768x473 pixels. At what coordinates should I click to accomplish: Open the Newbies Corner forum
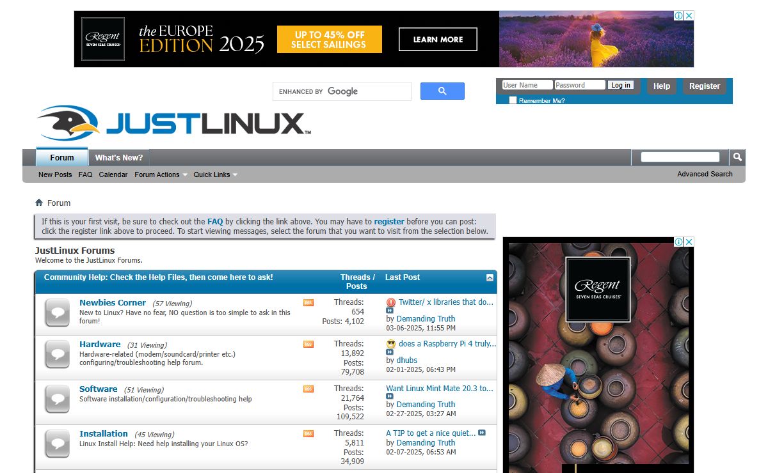pyautogui.click(x=113, y=302)
